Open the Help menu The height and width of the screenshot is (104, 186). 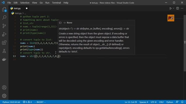tap(66, 3)
